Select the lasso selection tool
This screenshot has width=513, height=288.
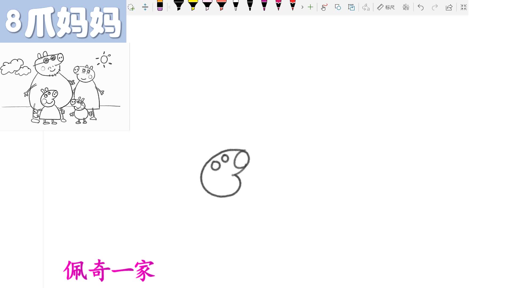(131, 7)
